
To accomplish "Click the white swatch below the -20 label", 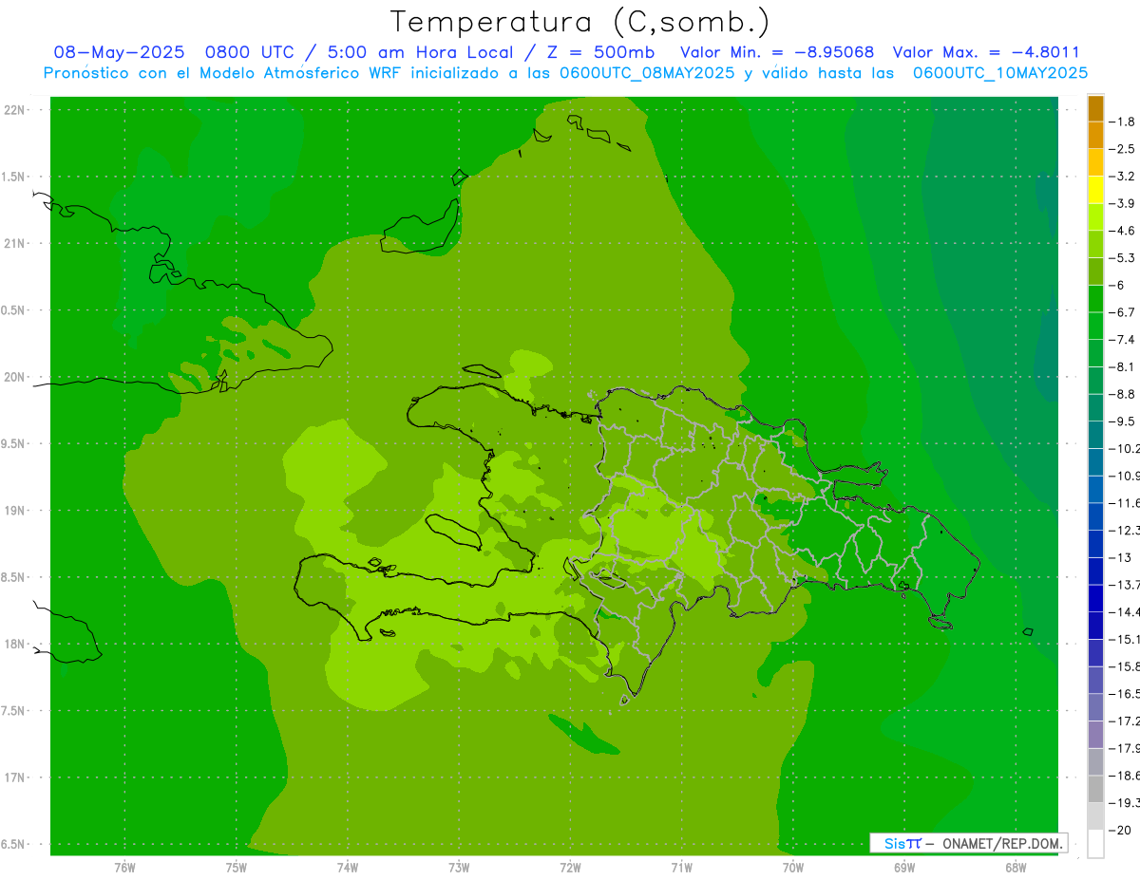I will coord(1095,843).
